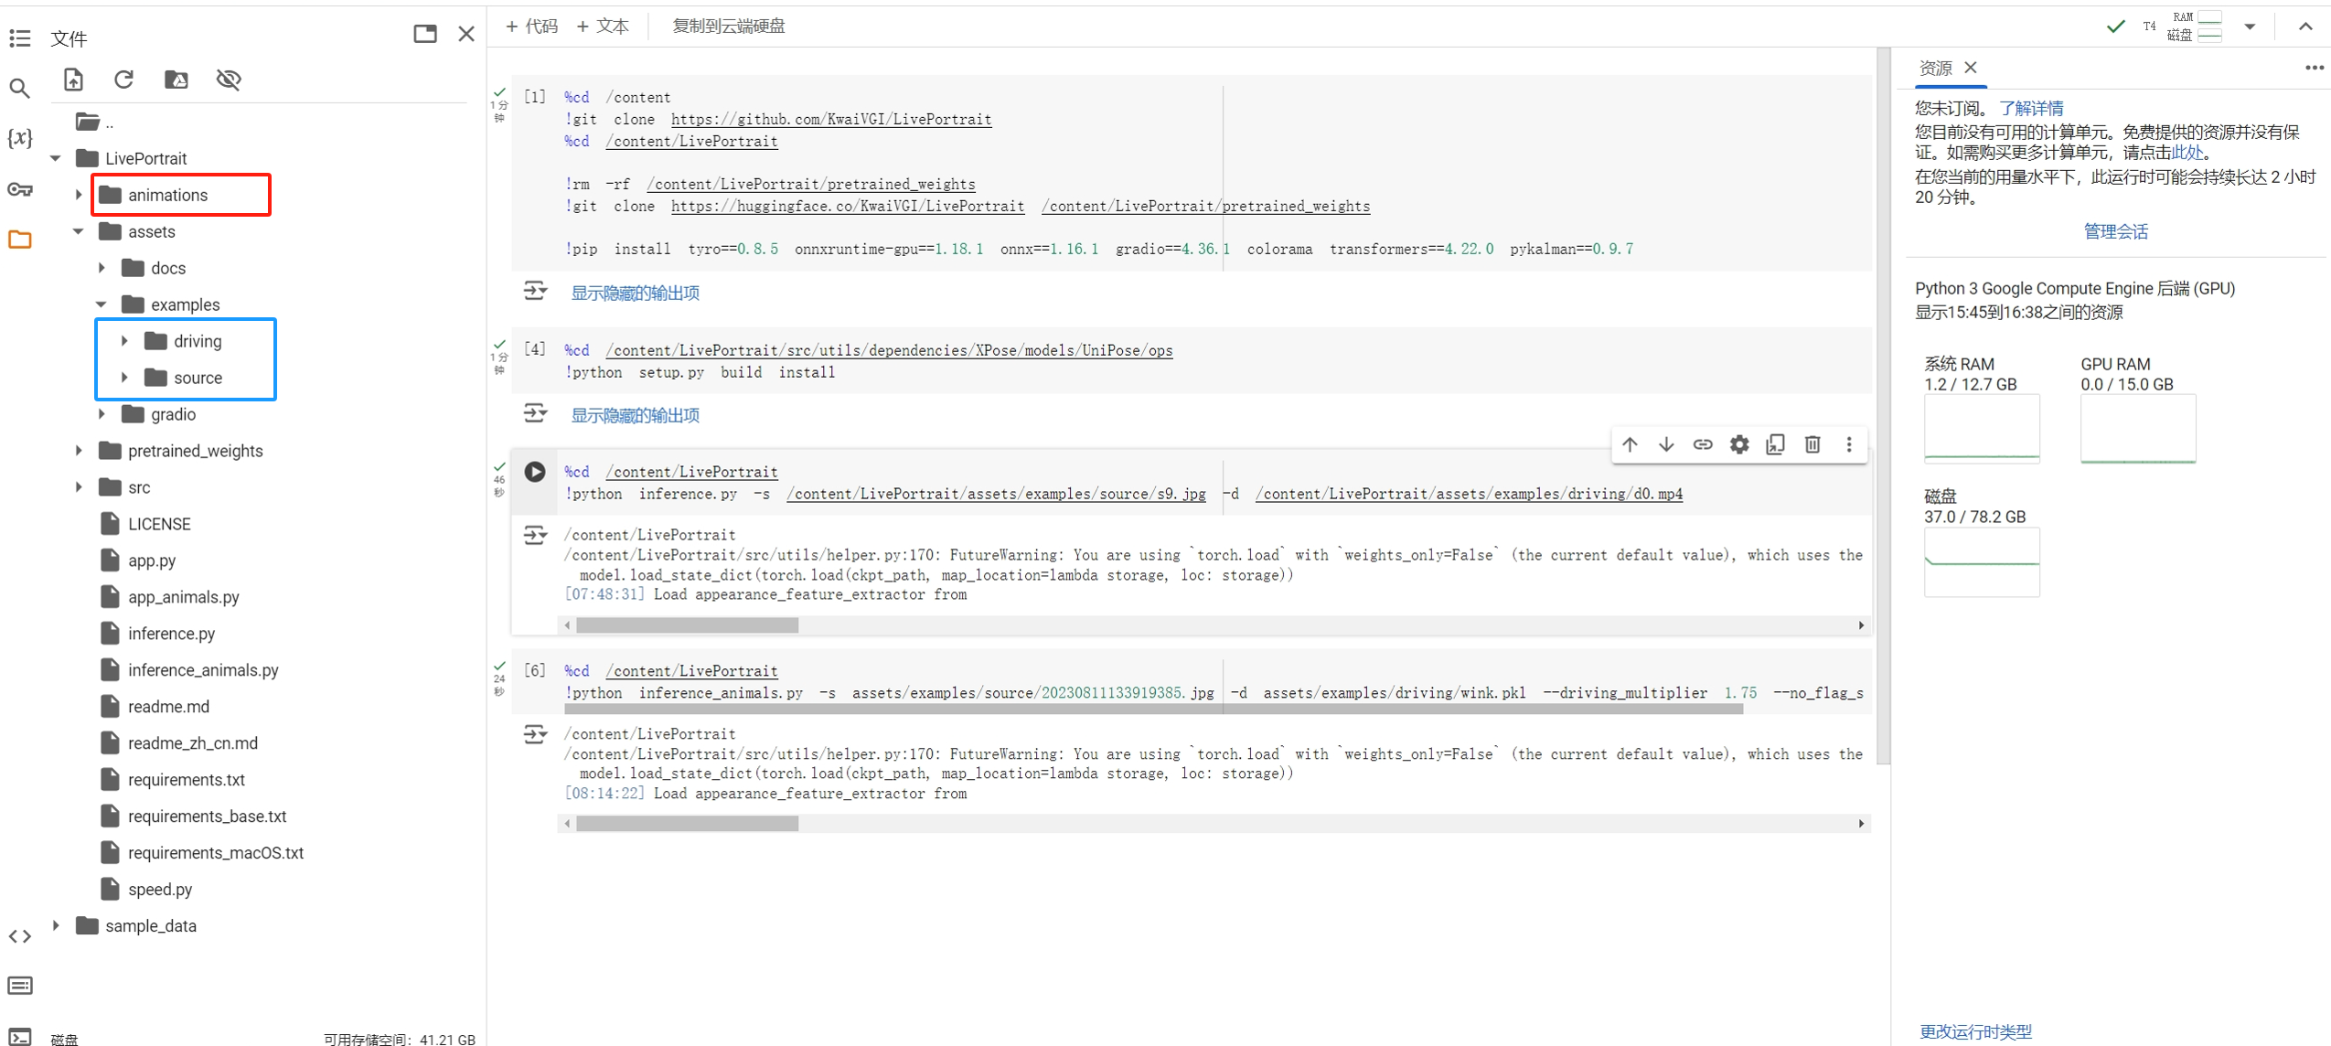Expand the animations folder

pos(79,195)
